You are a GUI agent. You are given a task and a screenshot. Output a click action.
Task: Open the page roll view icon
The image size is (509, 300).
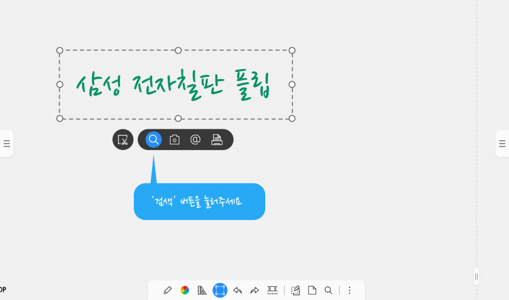272,291
